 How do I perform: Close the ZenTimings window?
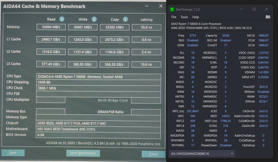coord(267,9)
